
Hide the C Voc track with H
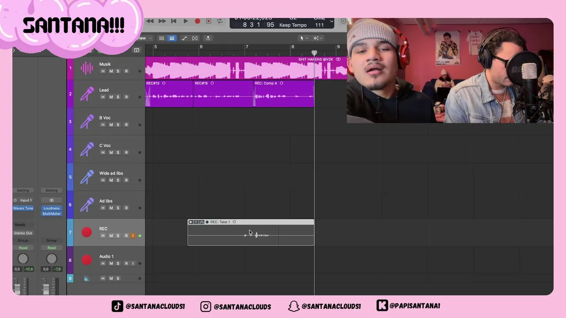(103, 152)
